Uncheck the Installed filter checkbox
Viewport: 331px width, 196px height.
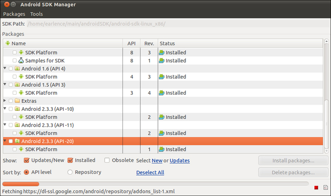coord(70,160)
